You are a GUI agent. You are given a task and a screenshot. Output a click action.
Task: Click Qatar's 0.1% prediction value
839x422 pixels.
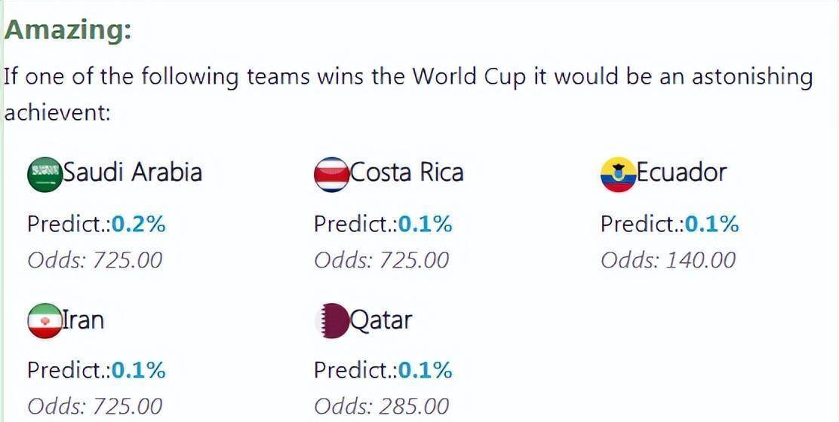[426, 370]
